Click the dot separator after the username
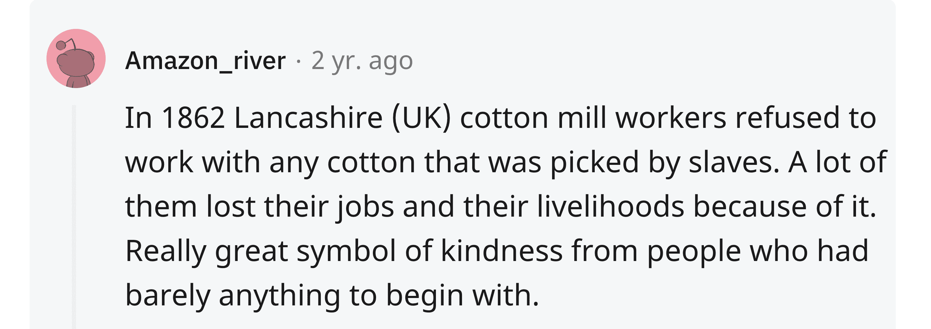Viewport: 931px width, 329px height. click(298, 61)
